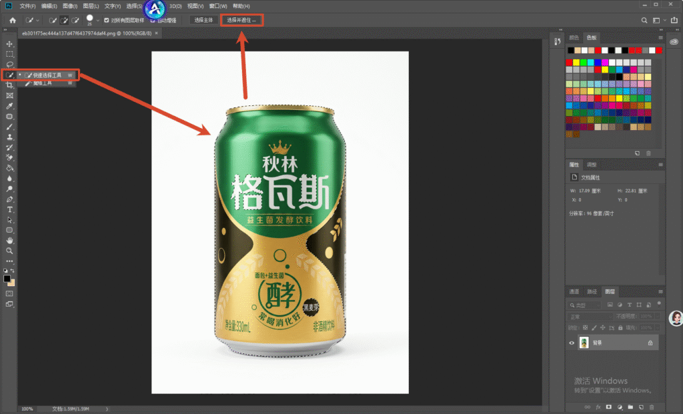Go to the Home screen icon

point(13,21)
